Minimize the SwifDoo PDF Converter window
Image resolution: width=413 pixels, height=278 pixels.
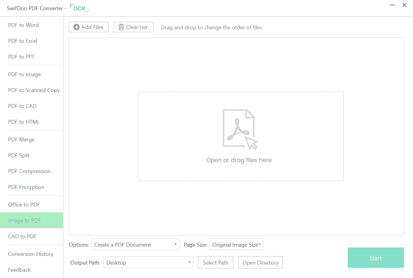click(392, 5)
